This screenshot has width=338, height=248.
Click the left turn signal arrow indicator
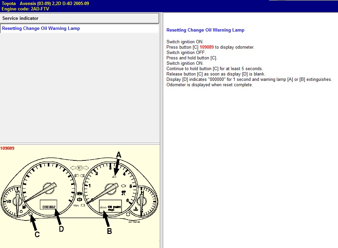coord(73,167)
